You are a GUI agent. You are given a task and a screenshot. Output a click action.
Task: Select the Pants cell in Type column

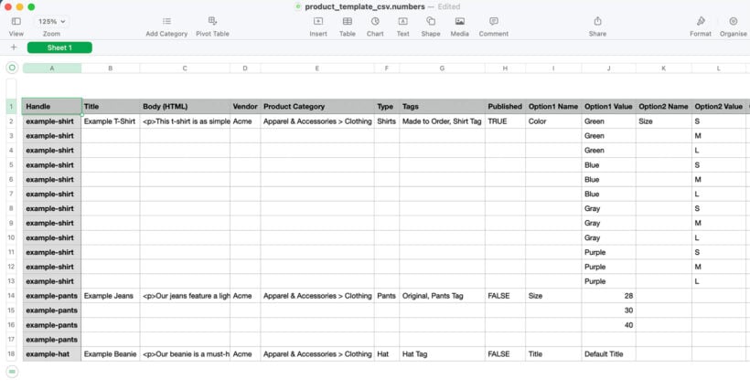(x=387, y=296)
